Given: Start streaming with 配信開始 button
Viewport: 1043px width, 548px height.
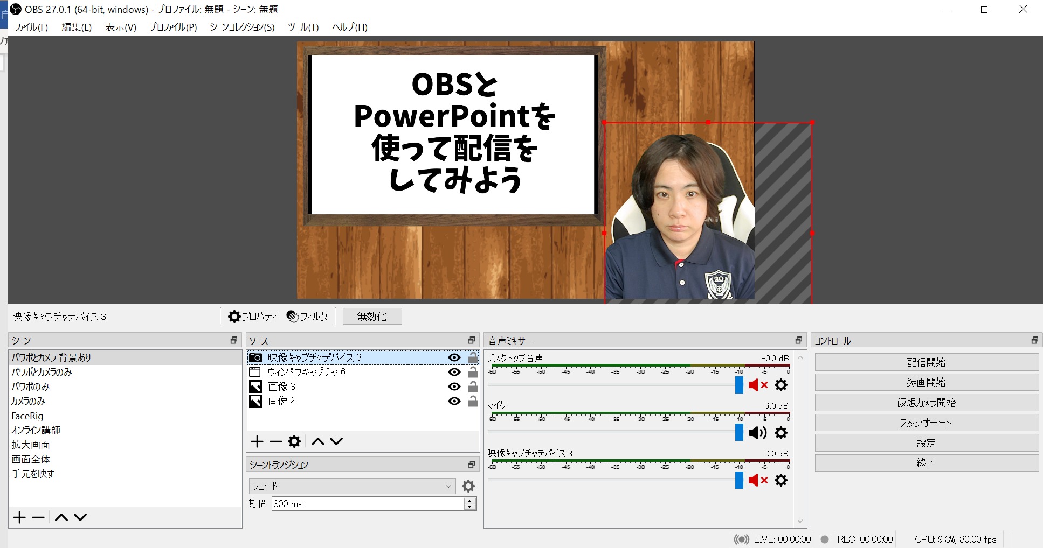Looking at the screenshot, I should point(927,362).
